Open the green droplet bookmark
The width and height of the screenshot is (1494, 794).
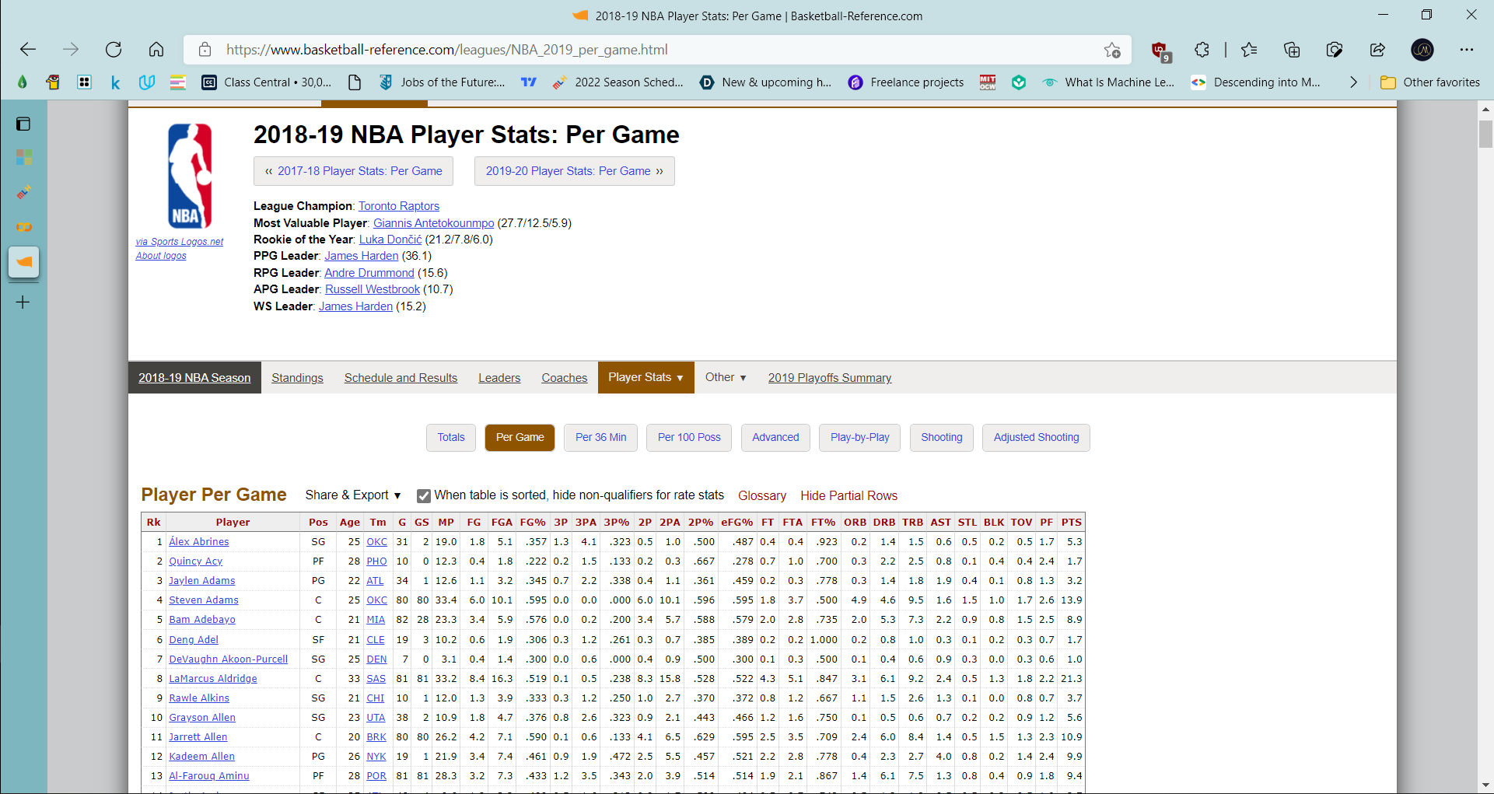(22, 82)
